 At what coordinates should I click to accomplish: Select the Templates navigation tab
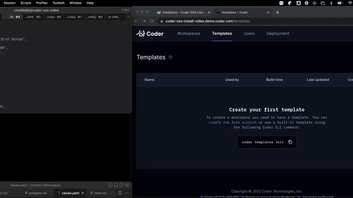222,34
